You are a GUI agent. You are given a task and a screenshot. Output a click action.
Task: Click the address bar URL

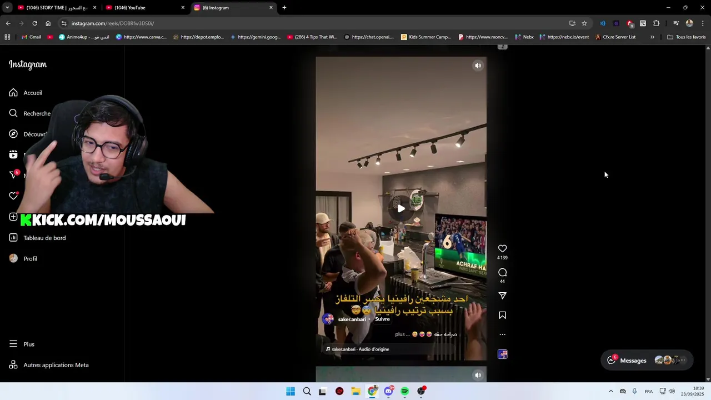coord(113,23)
